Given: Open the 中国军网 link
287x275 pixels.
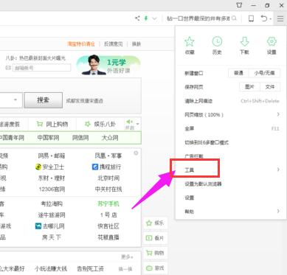Looking at the screenshot, I should click(48, 138).
